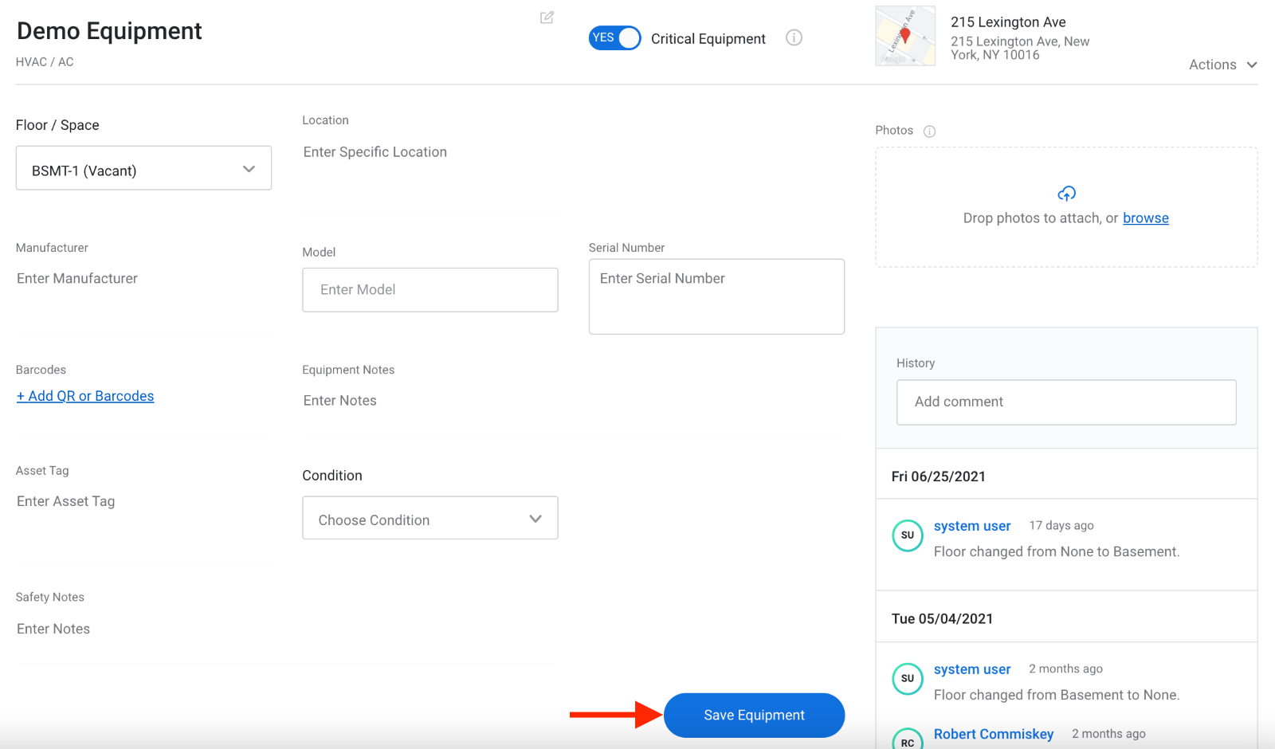Click the edit pencil icon beside Demo Equipment
This screenshot has height=749, width=1275.
pyautogui.click(x=547, y=18)
